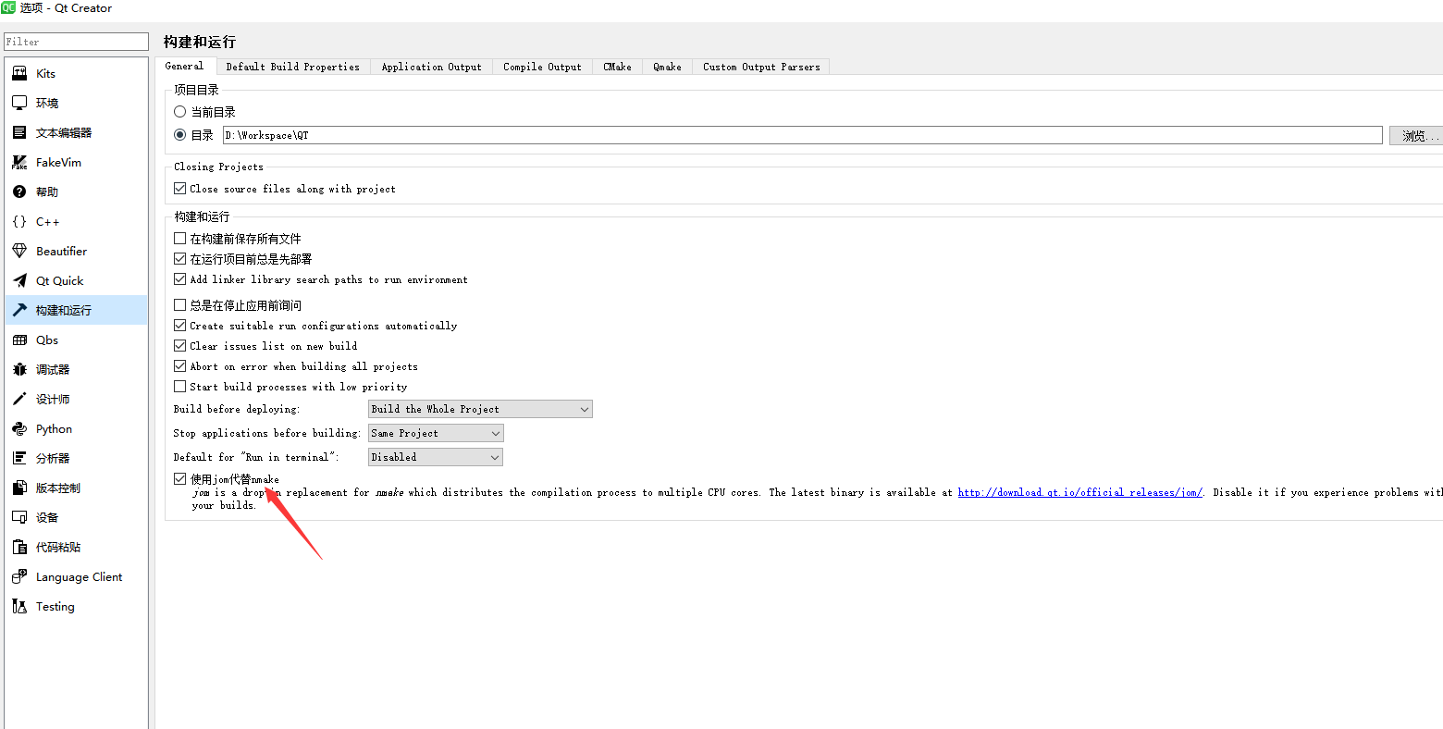
Task: Switch to the CMake tab
Action: (x=617, y=67)
